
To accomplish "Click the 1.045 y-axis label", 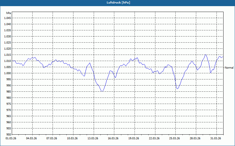I will point(8,18).
